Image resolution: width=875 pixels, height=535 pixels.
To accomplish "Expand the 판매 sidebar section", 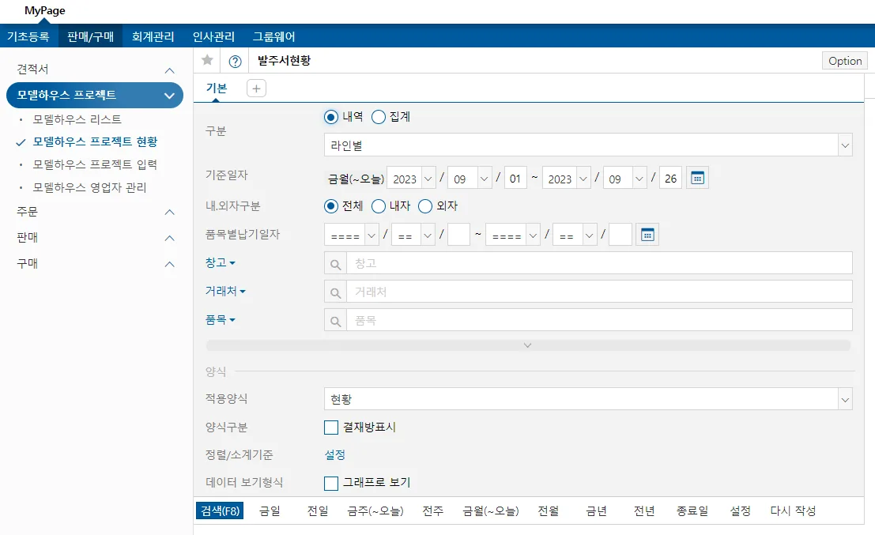I will tap(170, 238).
